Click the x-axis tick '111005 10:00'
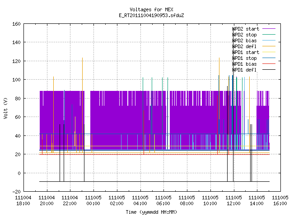Viewport: 289px width, 216px height. 210,201
